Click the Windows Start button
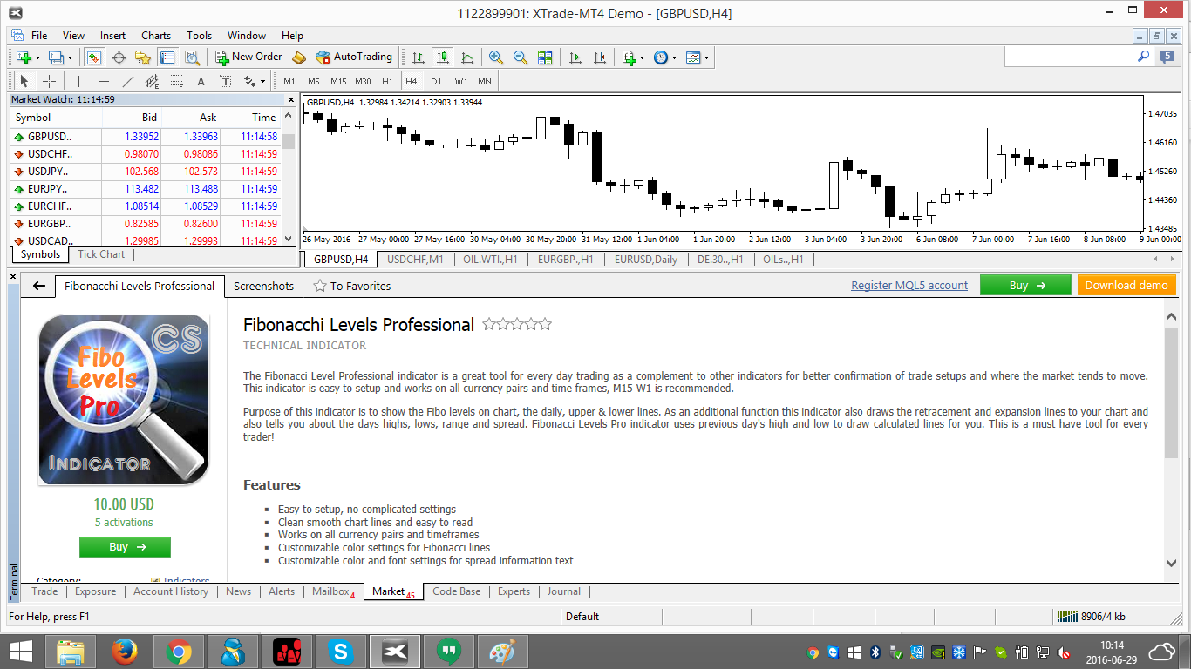The height and width of the screenshot is (669, 1191). tap(21, 652)
